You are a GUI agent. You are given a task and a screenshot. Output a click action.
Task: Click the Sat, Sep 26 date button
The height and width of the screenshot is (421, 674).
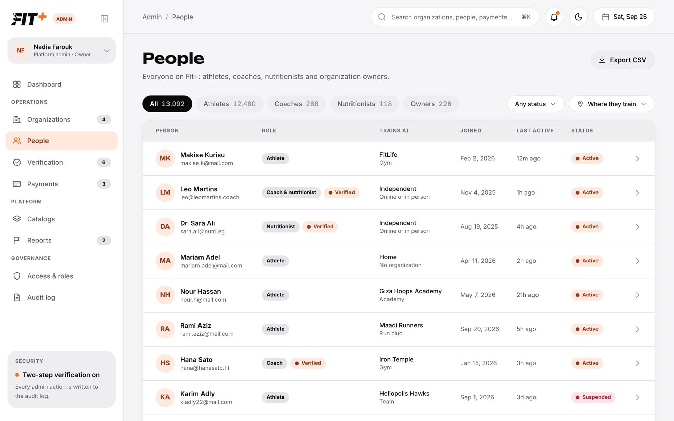click(624, 17)
